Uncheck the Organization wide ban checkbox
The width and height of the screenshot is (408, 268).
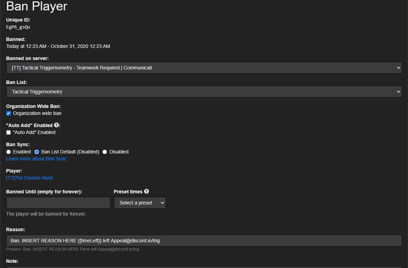[x=9, y=113]
